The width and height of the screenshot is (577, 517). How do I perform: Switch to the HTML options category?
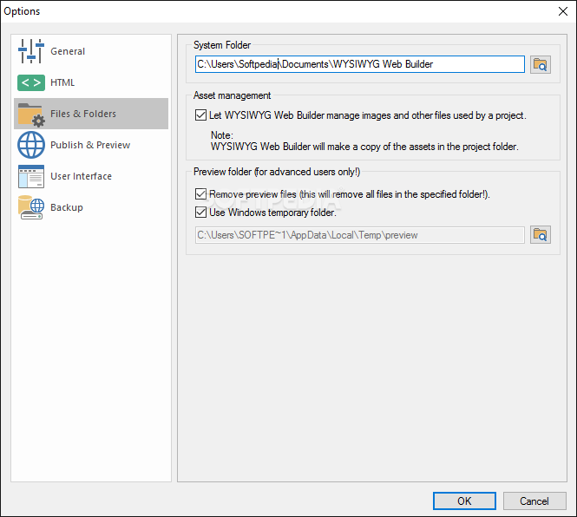(x=91, y=82)
